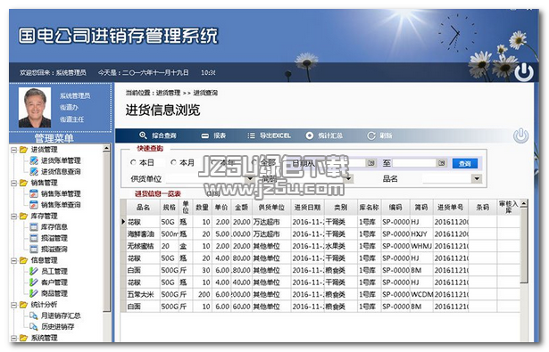This screenshot has width=549, height=352.
Task: Open 历史进销存 menu entry
Action: tap(58, 327)
